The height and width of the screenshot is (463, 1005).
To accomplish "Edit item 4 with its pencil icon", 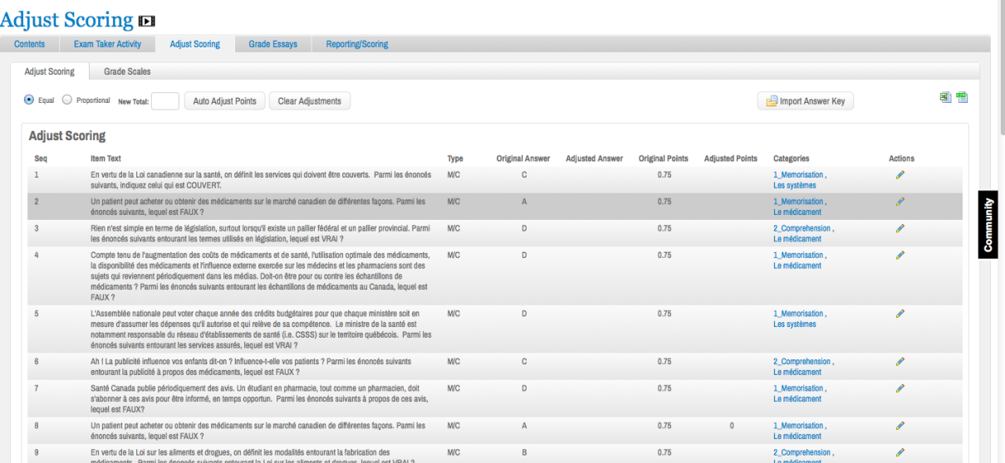I will pos(900,255).
